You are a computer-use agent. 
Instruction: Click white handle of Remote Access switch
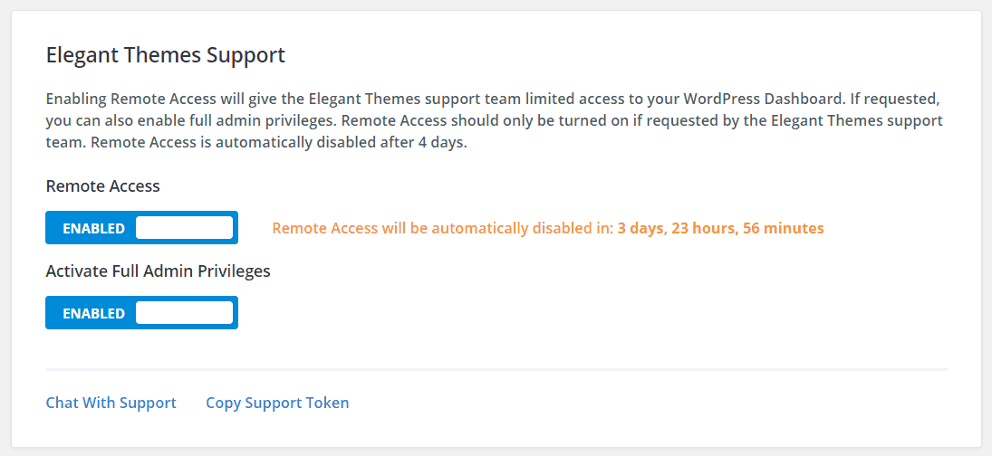(x=184, y=227)
